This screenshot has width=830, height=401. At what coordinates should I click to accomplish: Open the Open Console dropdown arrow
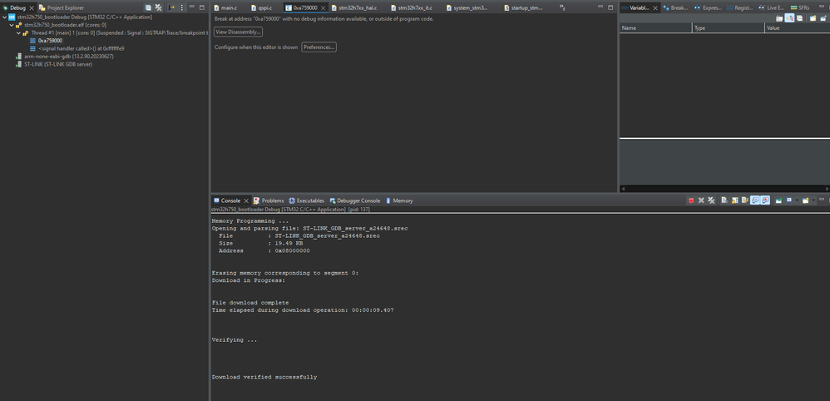coord(813,200)
